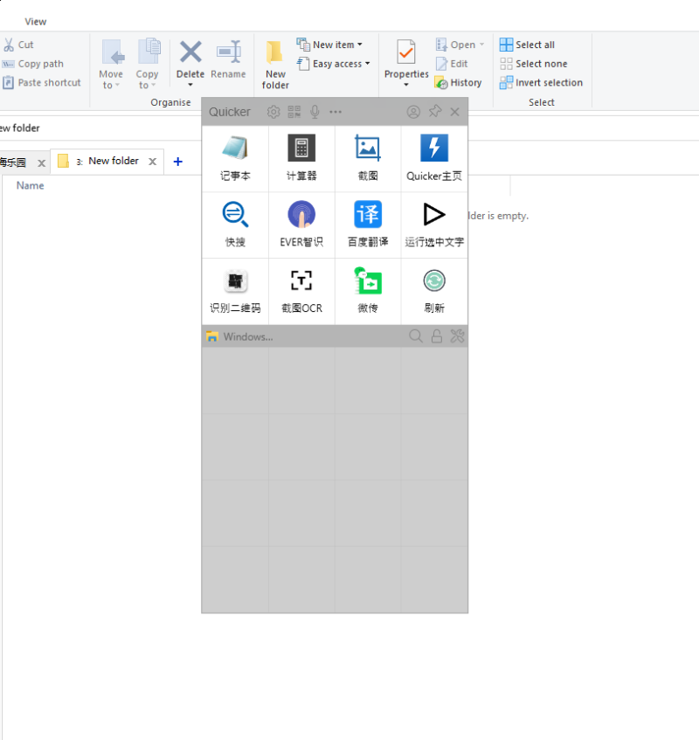Start the 截图OCR action
Image resolution: width=699 pixels, height=740 pixels.
click(x=301, y=291)
